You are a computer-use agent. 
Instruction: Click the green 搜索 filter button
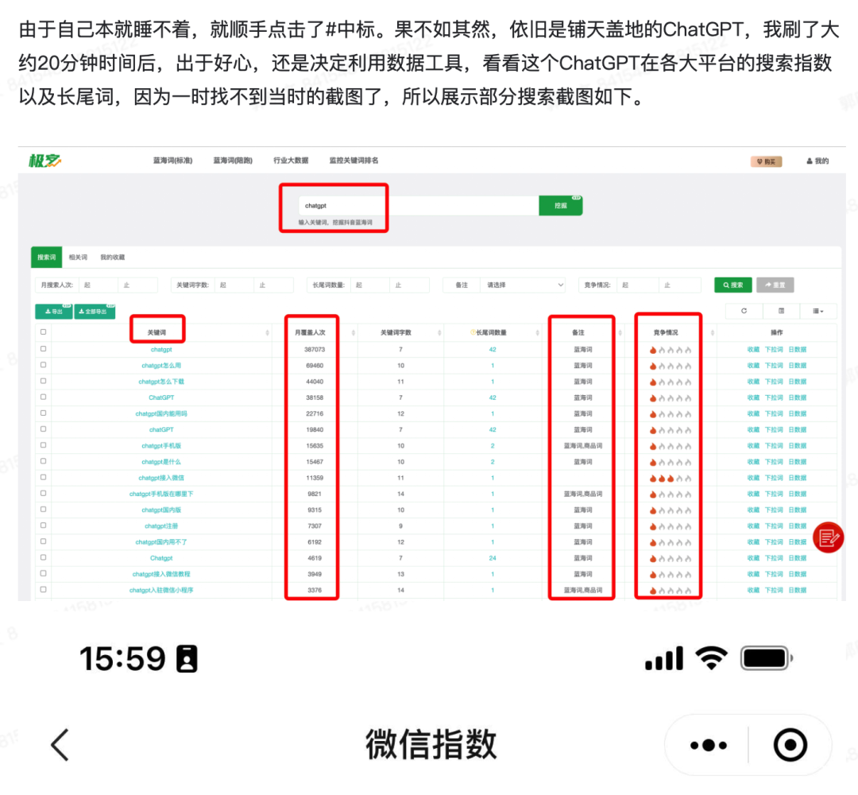click(732, 285)
